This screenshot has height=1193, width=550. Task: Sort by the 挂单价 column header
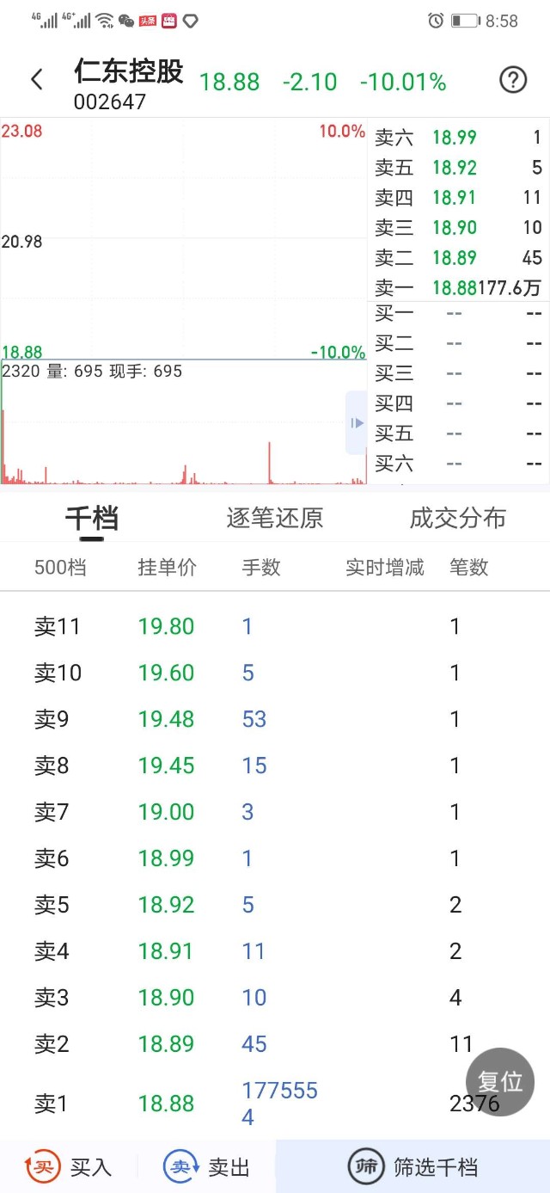pyautogui.click(x=167, y=567)
